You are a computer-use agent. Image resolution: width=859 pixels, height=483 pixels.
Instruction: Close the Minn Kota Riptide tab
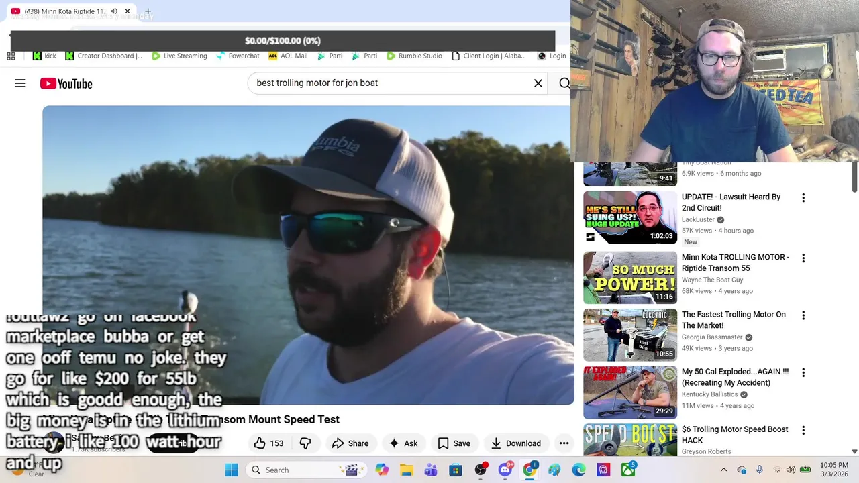pos(128,11)
